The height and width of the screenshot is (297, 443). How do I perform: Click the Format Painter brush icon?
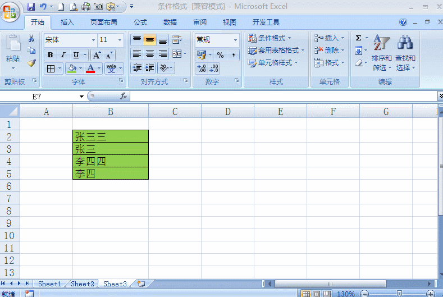tap(31, 63)
